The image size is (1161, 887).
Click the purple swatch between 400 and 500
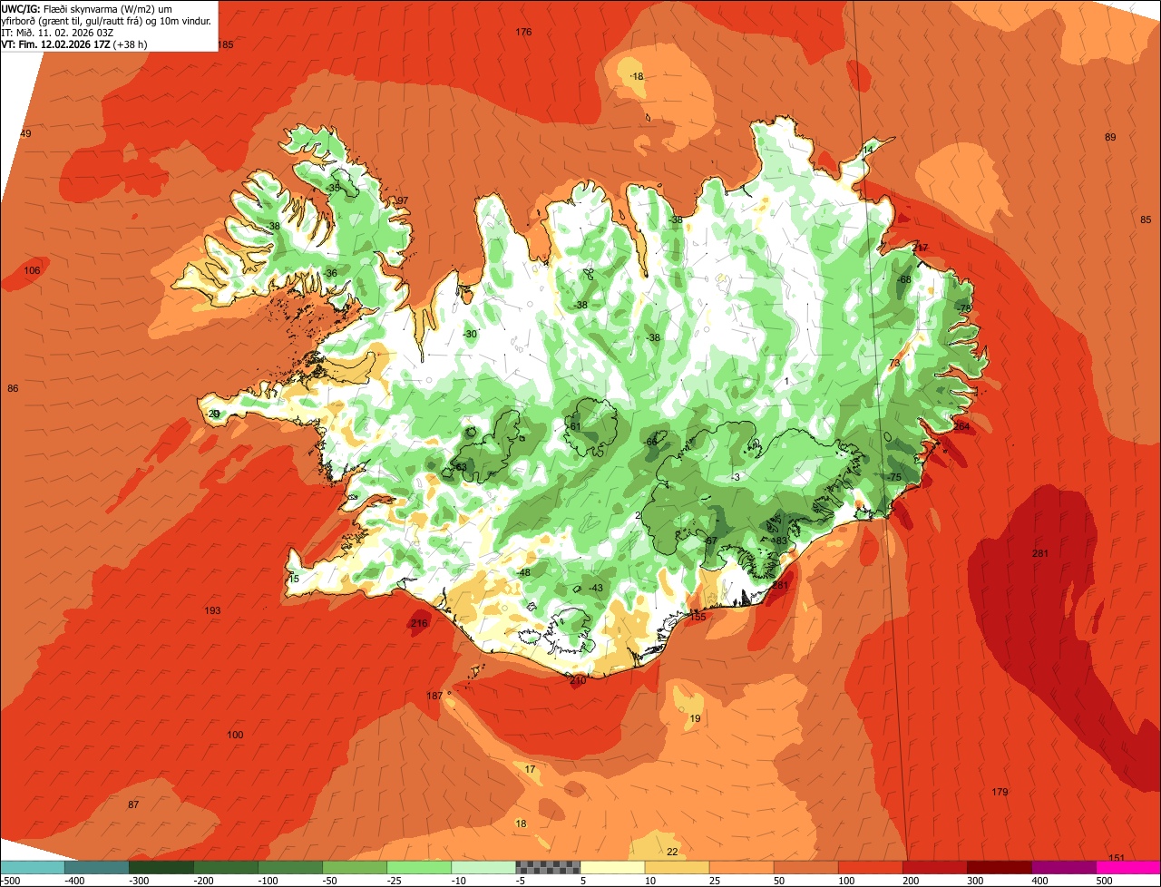pos(1064,867)
